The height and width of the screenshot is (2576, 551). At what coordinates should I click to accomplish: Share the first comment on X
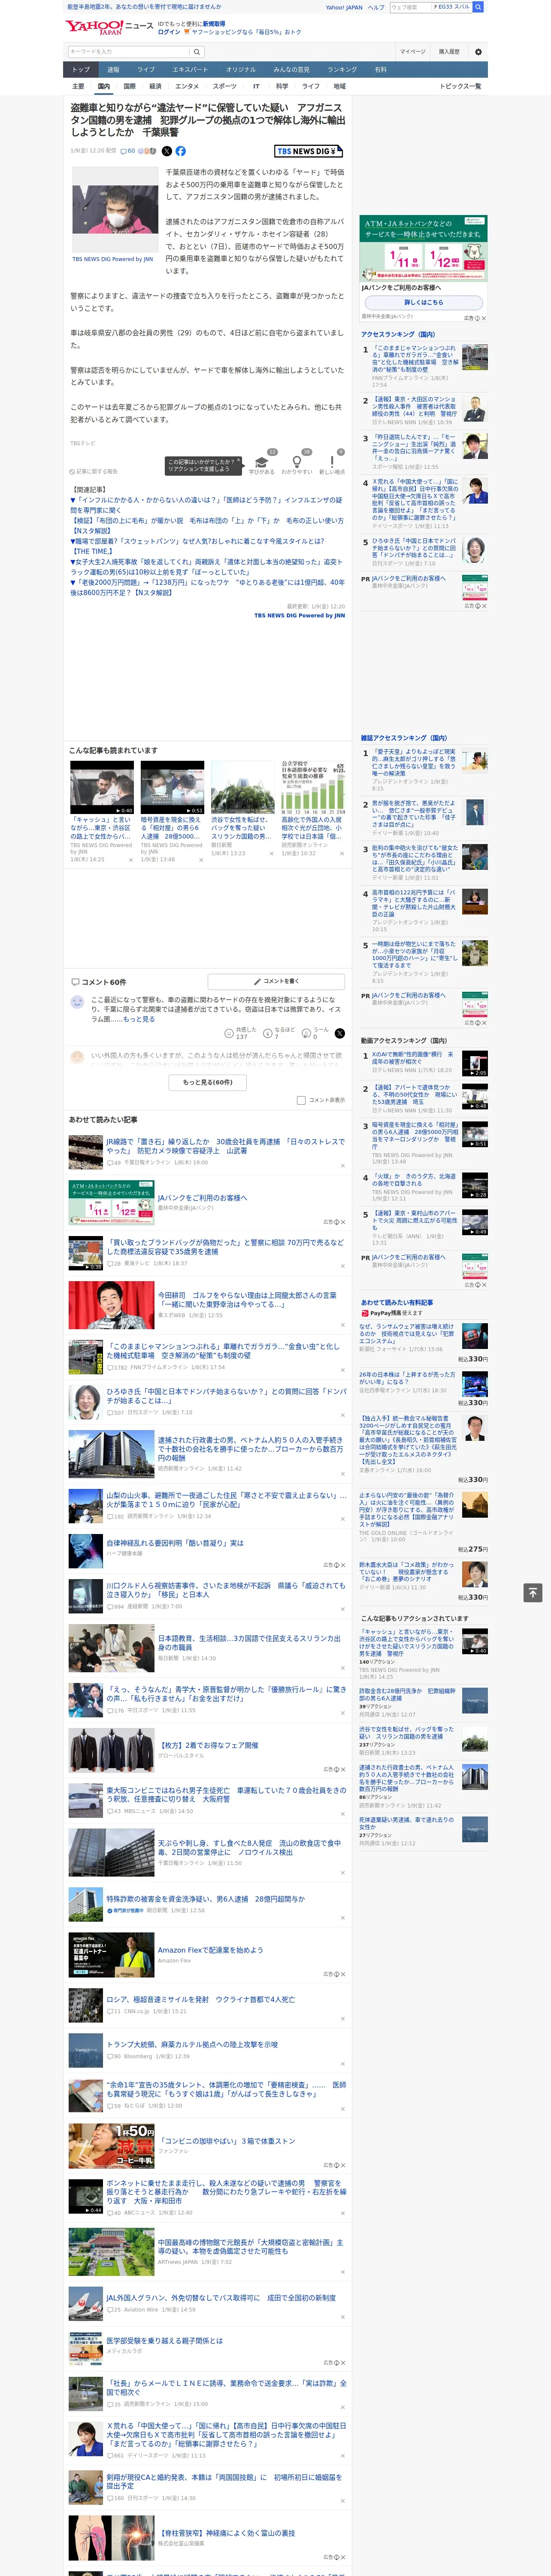coord(340,1033)
